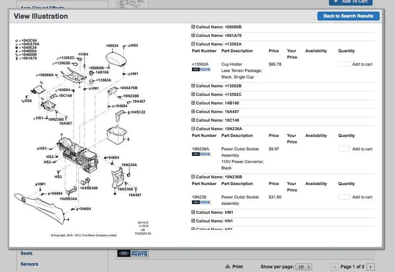Click <06066A callout label in diagram
395x272 pixels.
pyautogui.click(x=46, y=75)
